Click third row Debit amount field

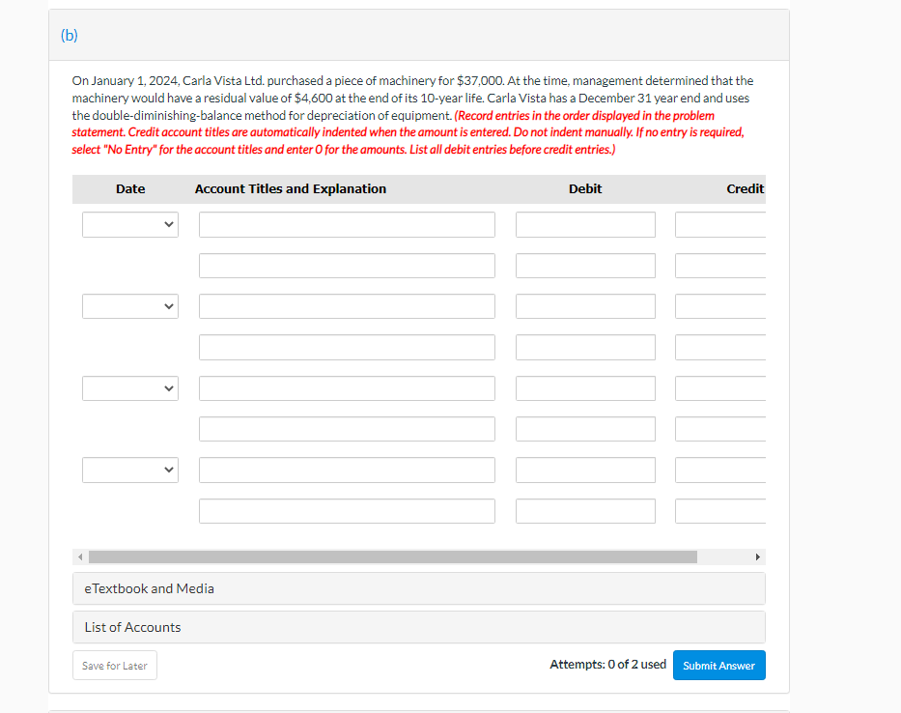[585, 306]
